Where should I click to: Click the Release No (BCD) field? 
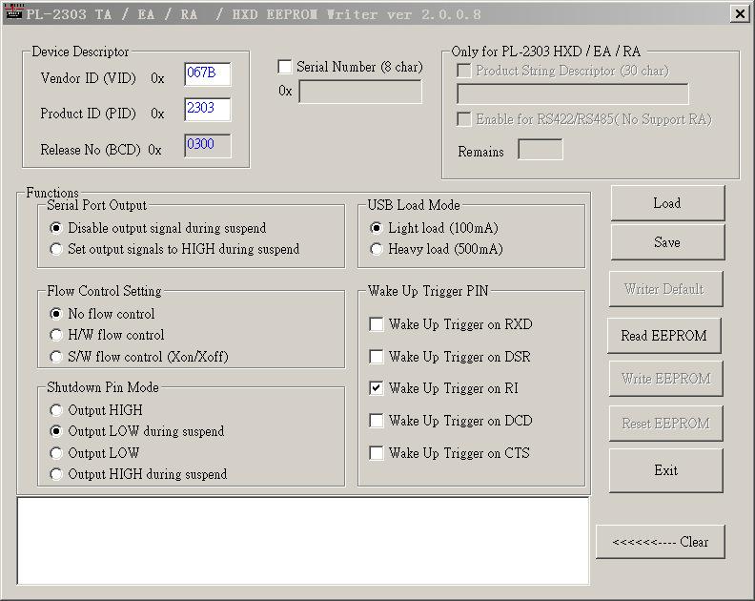208,146
